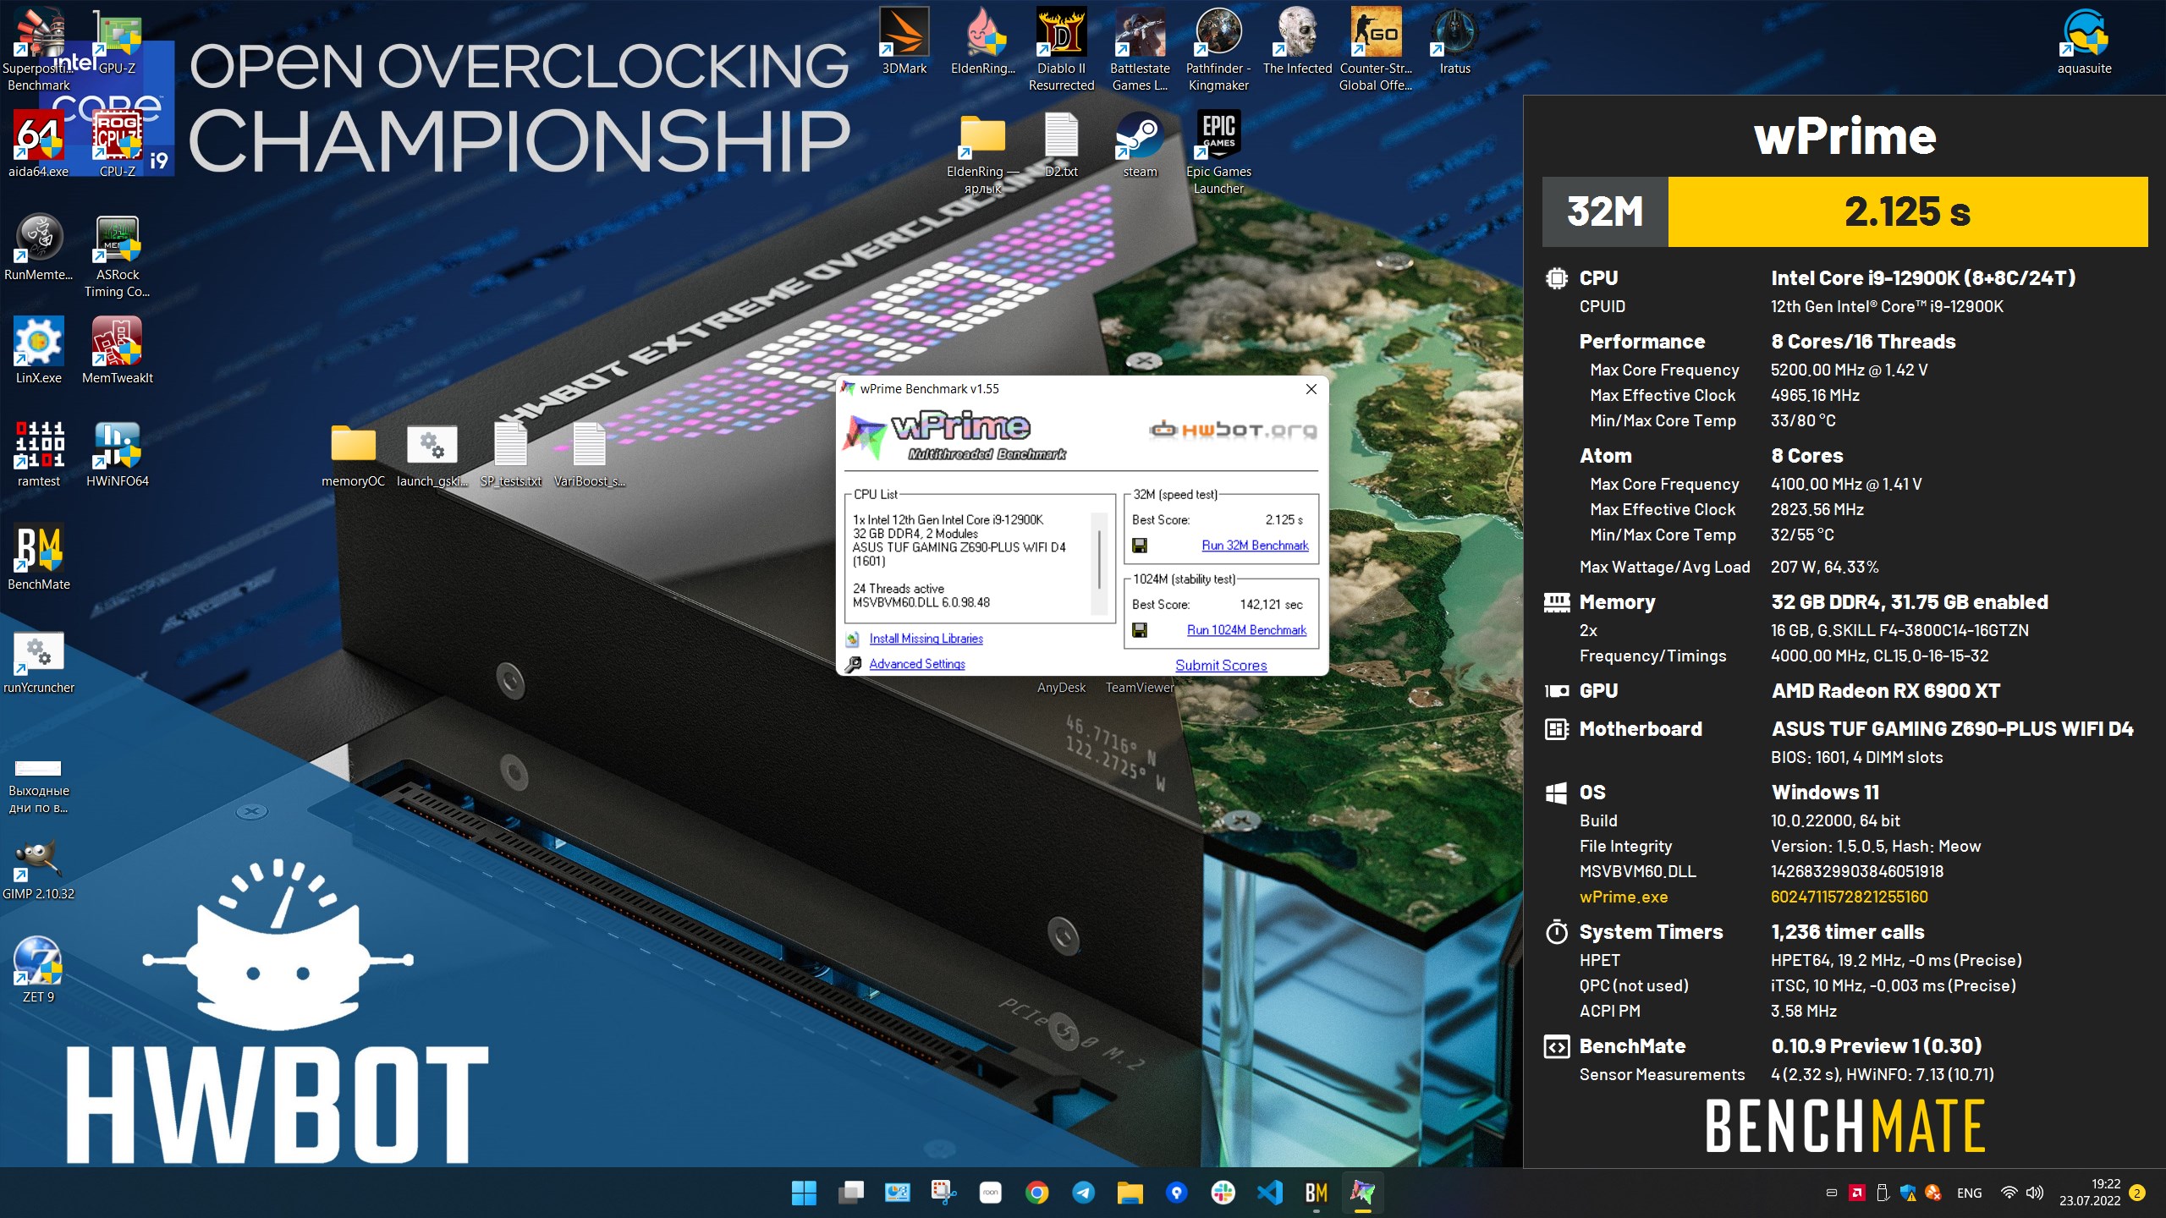Open the Epic Games Launcher shortcut
Viewport: 2166px width, 1218px height.
pyautogui.click(x=1218, y=152)
